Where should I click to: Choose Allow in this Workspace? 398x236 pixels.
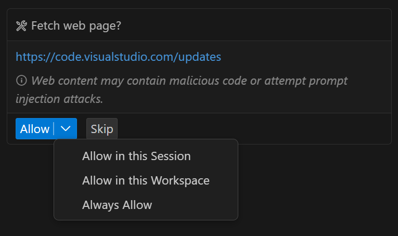(x=146, y=180)
